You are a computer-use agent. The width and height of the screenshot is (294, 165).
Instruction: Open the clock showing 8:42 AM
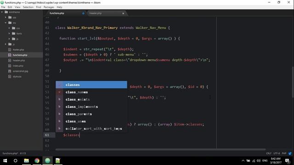[276, 161]
